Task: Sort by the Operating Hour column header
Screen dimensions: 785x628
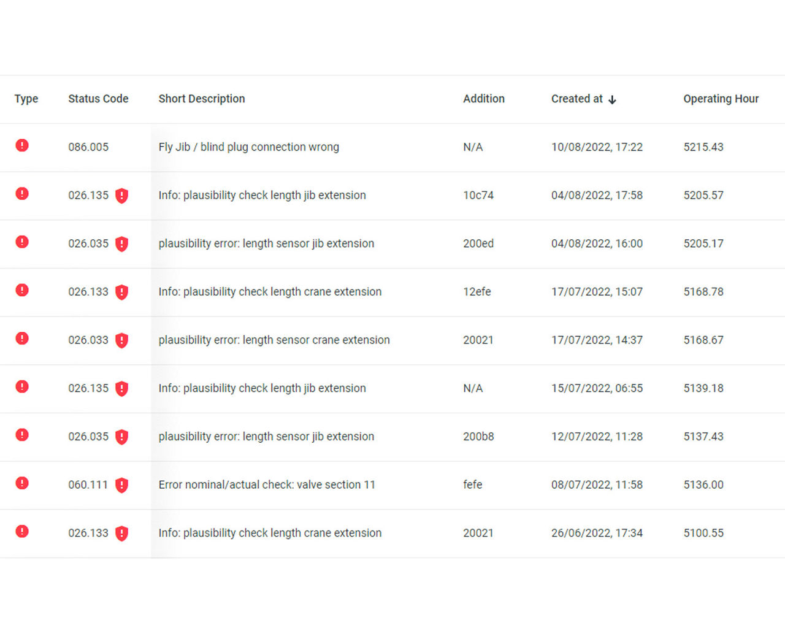Action: pyautogui.click(x=721, y=99)
